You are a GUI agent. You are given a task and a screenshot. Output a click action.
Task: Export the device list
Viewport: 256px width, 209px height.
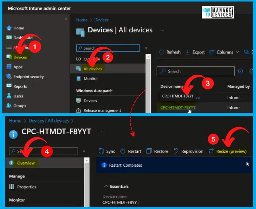pyautogui.click(x=195, y=52)
